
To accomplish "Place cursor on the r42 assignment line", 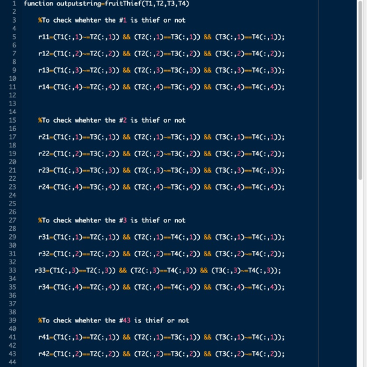I will 161,354.
